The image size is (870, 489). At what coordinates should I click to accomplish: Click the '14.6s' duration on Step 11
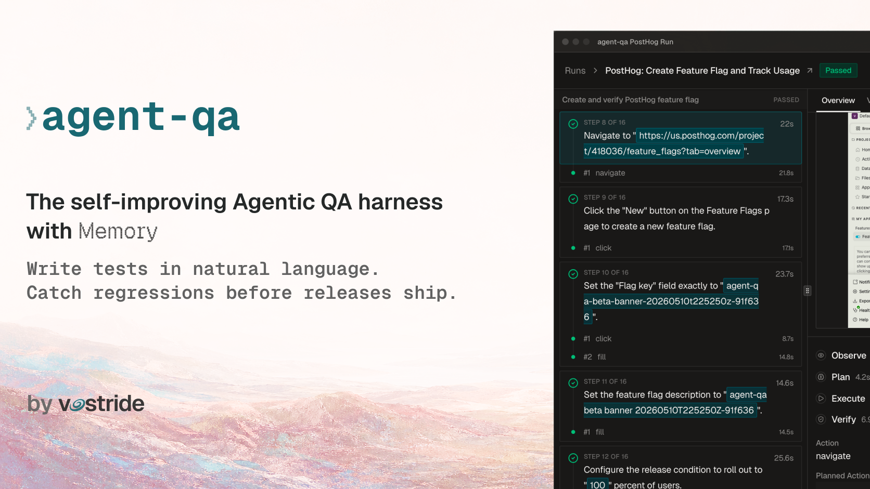(785, 383)
